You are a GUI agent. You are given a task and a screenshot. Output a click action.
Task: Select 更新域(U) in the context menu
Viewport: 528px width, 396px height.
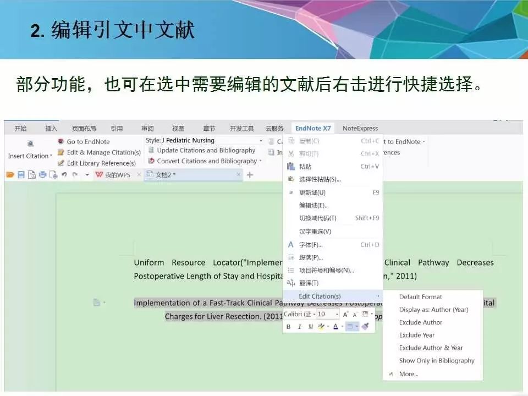tap(333, 193)
